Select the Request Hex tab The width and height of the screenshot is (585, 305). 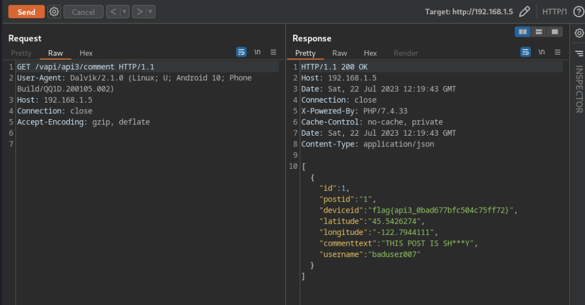86,53
